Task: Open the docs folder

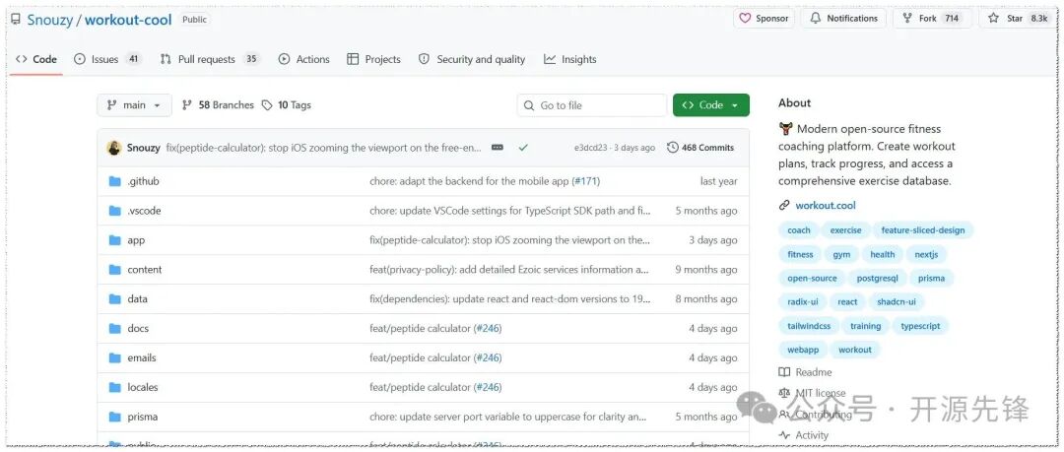Action: 138,329
